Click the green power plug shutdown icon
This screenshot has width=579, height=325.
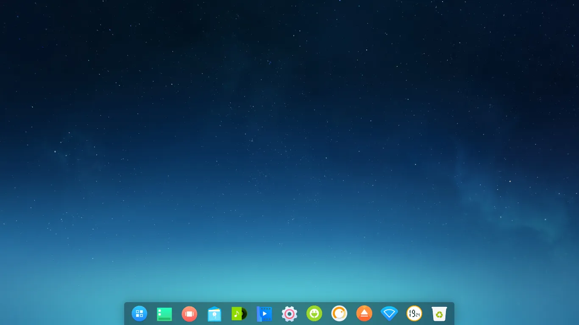pos(314,314)
